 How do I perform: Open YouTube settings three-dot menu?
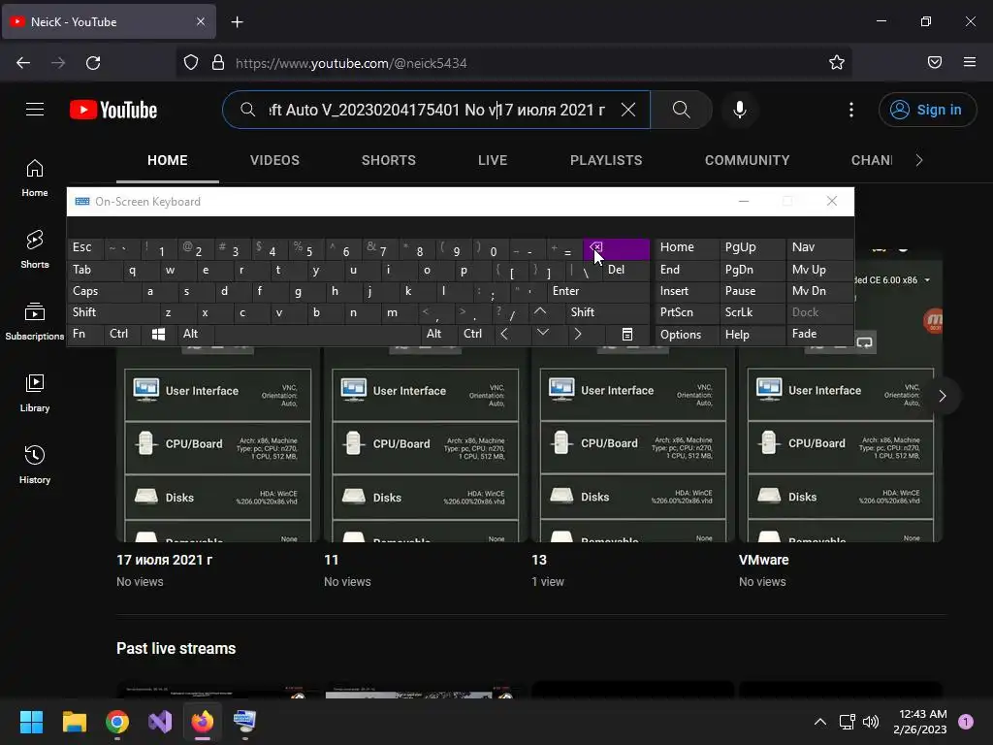[x=851, y=110]
